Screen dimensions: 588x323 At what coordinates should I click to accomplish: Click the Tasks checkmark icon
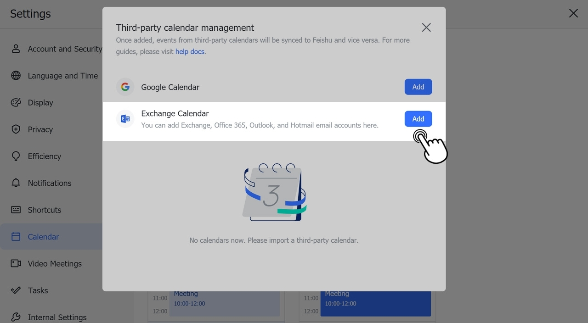(16, 290)
